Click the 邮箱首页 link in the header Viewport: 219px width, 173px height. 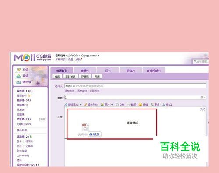60,60
